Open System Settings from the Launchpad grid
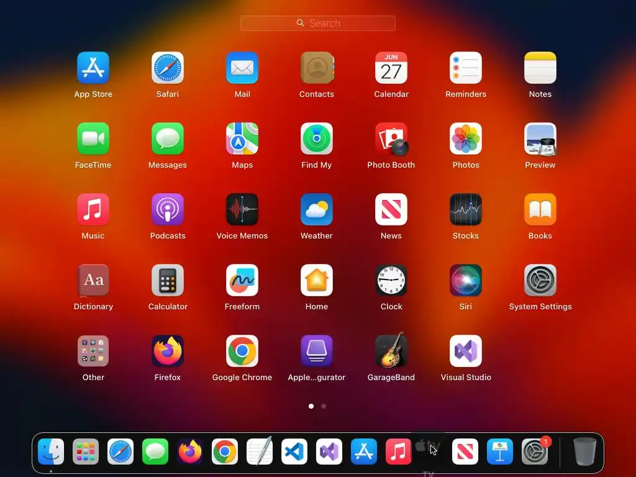 tap(540, 280)
